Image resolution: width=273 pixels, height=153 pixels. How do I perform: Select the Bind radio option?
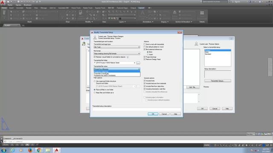click(150, 52)
